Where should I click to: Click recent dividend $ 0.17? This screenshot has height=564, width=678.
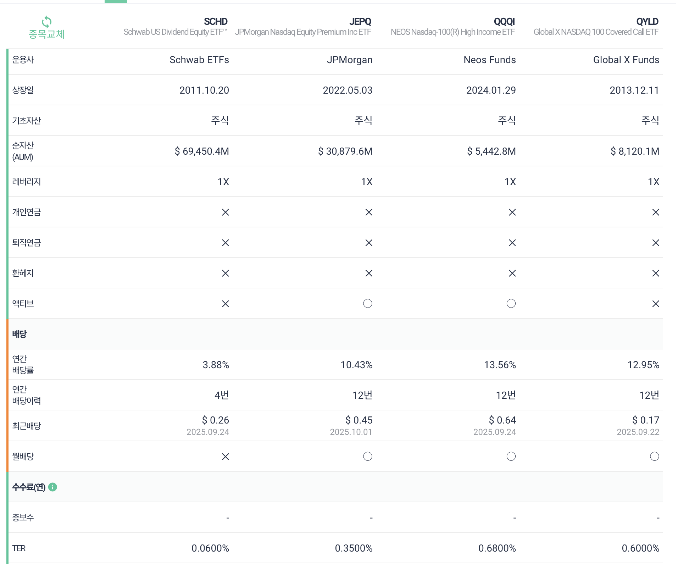[x=646, y=420]
